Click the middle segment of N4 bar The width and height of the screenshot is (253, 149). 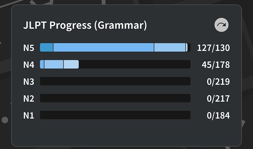pos(54,65)
